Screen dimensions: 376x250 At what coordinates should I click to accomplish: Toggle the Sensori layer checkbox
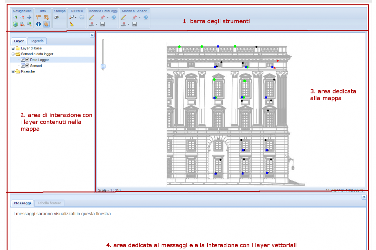coord(27,66)
